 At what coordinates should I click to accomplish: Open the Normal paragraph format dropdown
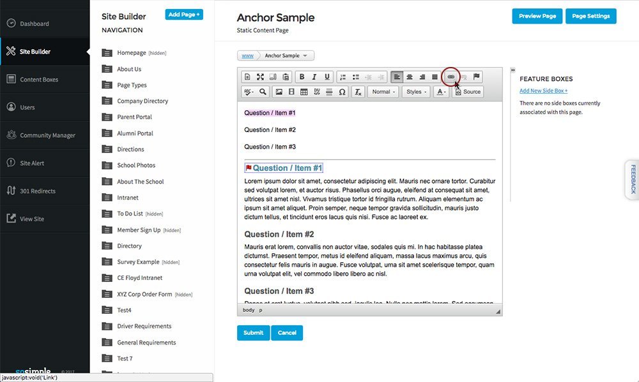(x=383, y=92)
